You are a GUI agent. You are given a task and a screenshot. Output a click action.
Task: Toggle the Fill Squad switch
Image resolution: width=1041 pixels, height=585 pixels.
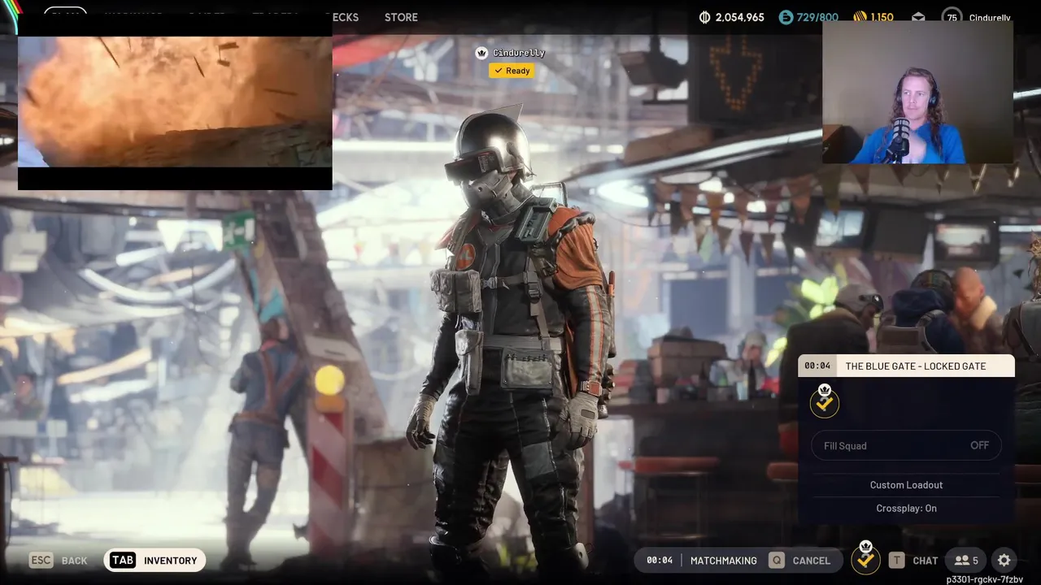pyautogui.click(x=906, y=445)
